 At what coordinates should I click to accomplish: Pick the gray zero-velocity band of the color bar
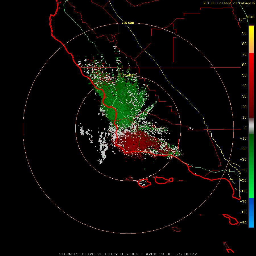point(251,126)
